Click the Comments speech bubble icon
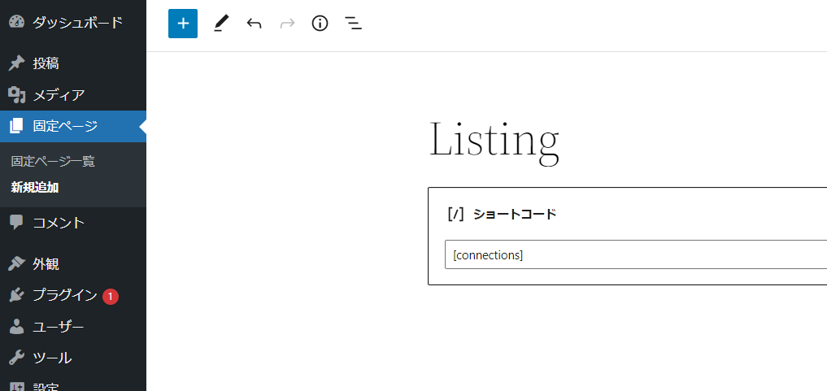The image size is (827, 391). (x=17, y=223)
